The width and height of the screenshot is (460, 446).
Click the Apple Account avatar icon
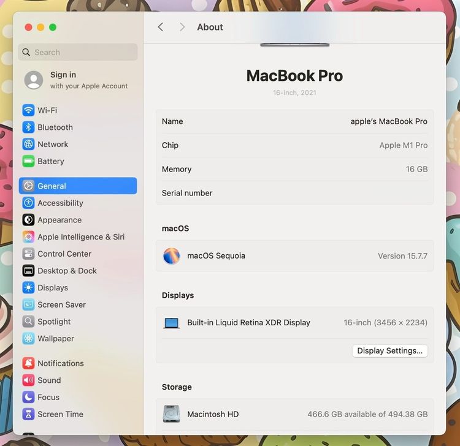tap(34, 80)
